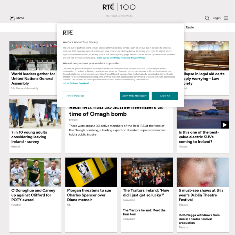
Task: Click Television tag under Meet the final four
Action: point(129,219)
